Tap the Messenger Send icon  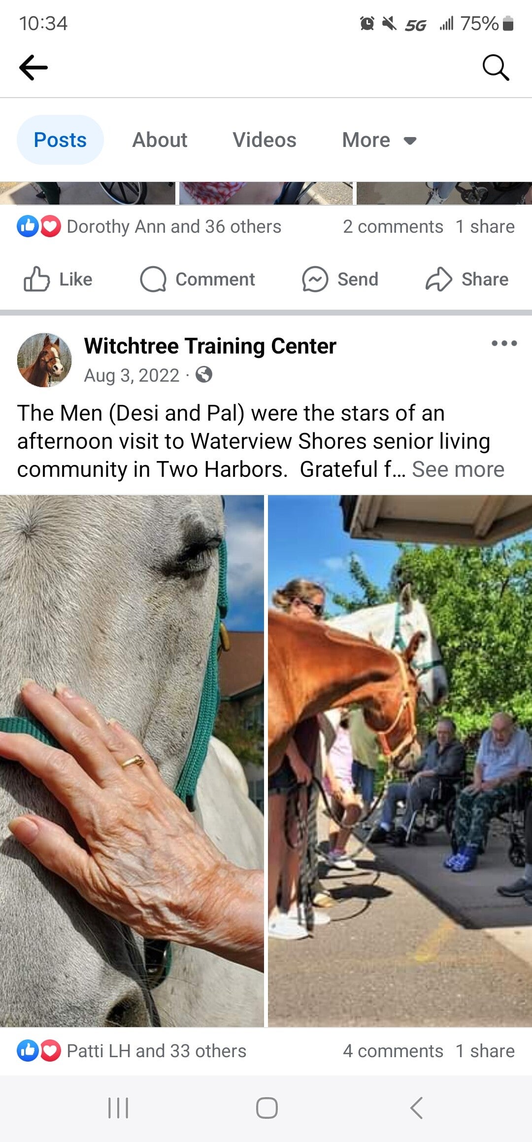(x=315, y=279)
